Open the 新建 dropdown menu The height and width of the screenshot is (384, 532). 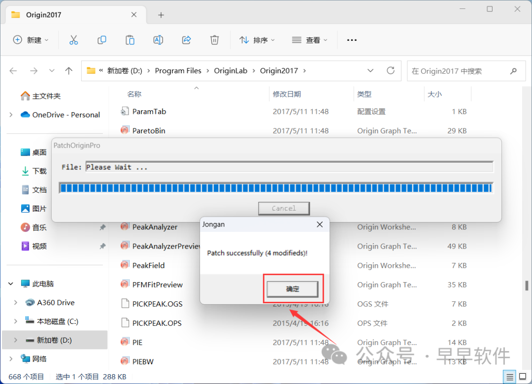(x=31, y=40)
